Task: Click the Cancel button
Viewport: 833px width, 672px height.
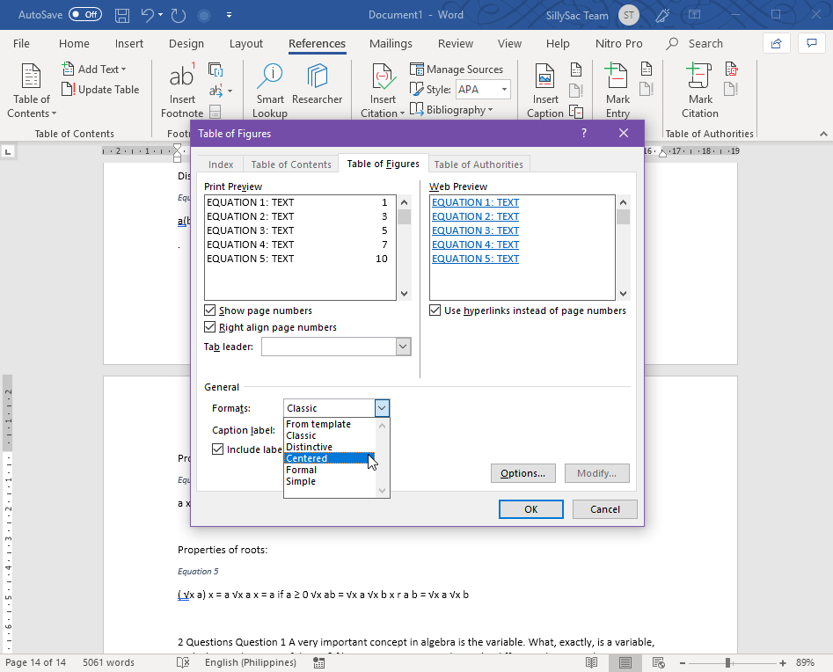Action: pyautogui.click(x=604, y=509)
